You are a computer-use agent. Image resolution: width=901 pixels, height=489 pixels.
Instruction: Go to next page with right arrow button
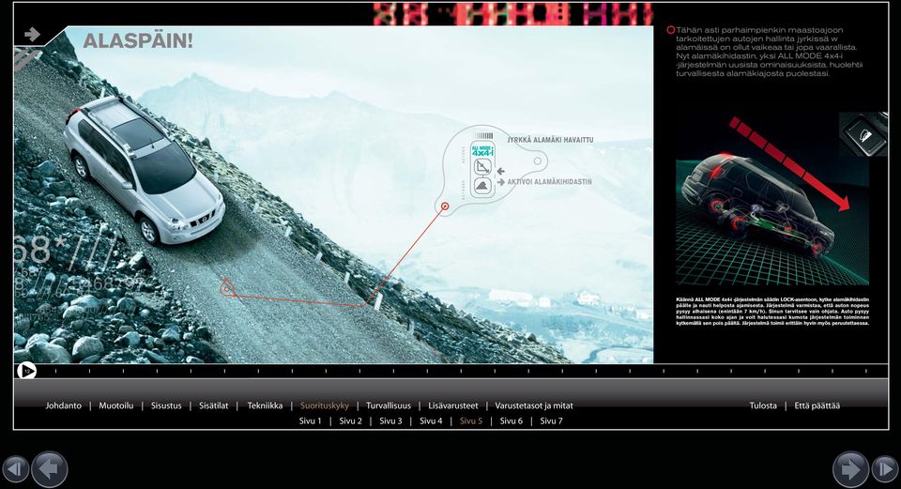pos(850,469)
